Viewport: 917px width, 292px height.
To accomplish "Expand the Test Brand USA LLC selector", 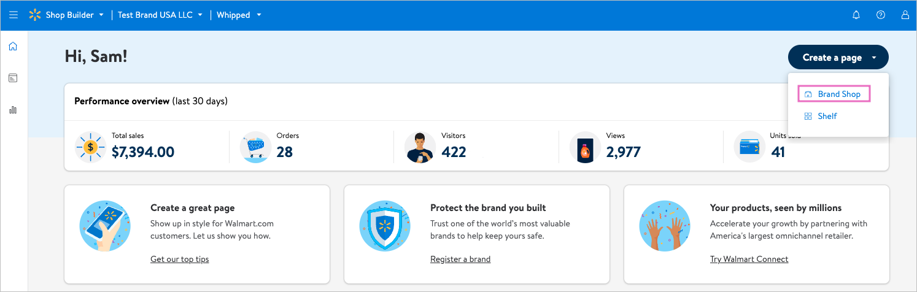I will (x=160, y=15).
